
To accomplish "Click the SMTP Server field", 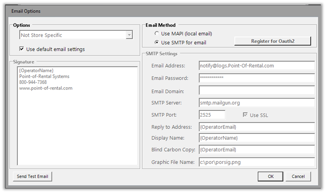I will pos(256,103).
